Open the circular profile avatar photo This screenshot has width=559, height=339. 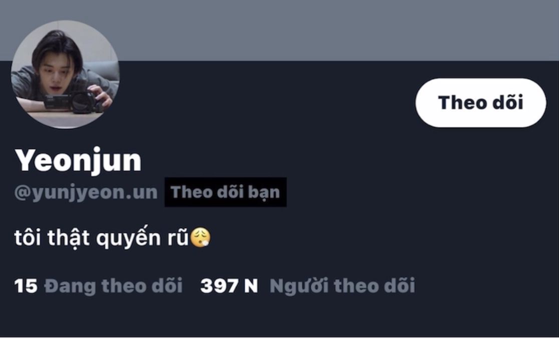coord(65,74)
